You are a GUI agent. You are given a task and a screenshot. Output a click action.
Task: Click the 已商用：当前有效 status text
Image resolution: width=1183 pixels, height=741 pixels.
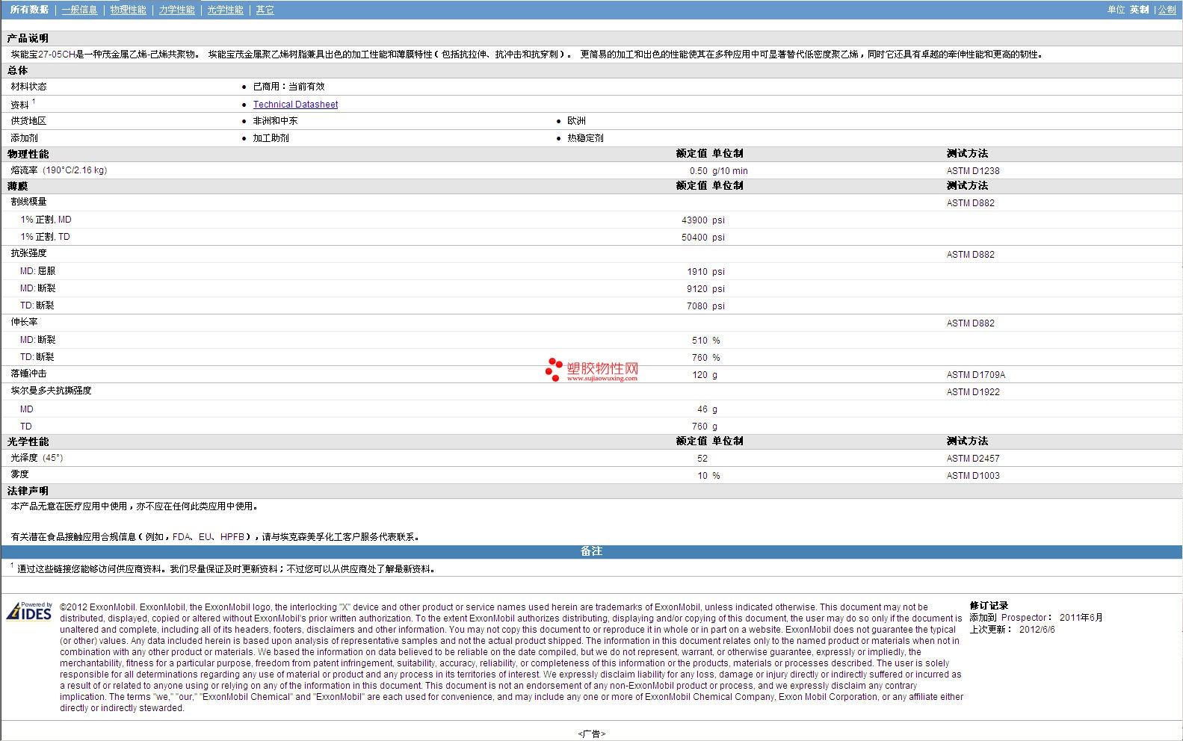[288, 87]
